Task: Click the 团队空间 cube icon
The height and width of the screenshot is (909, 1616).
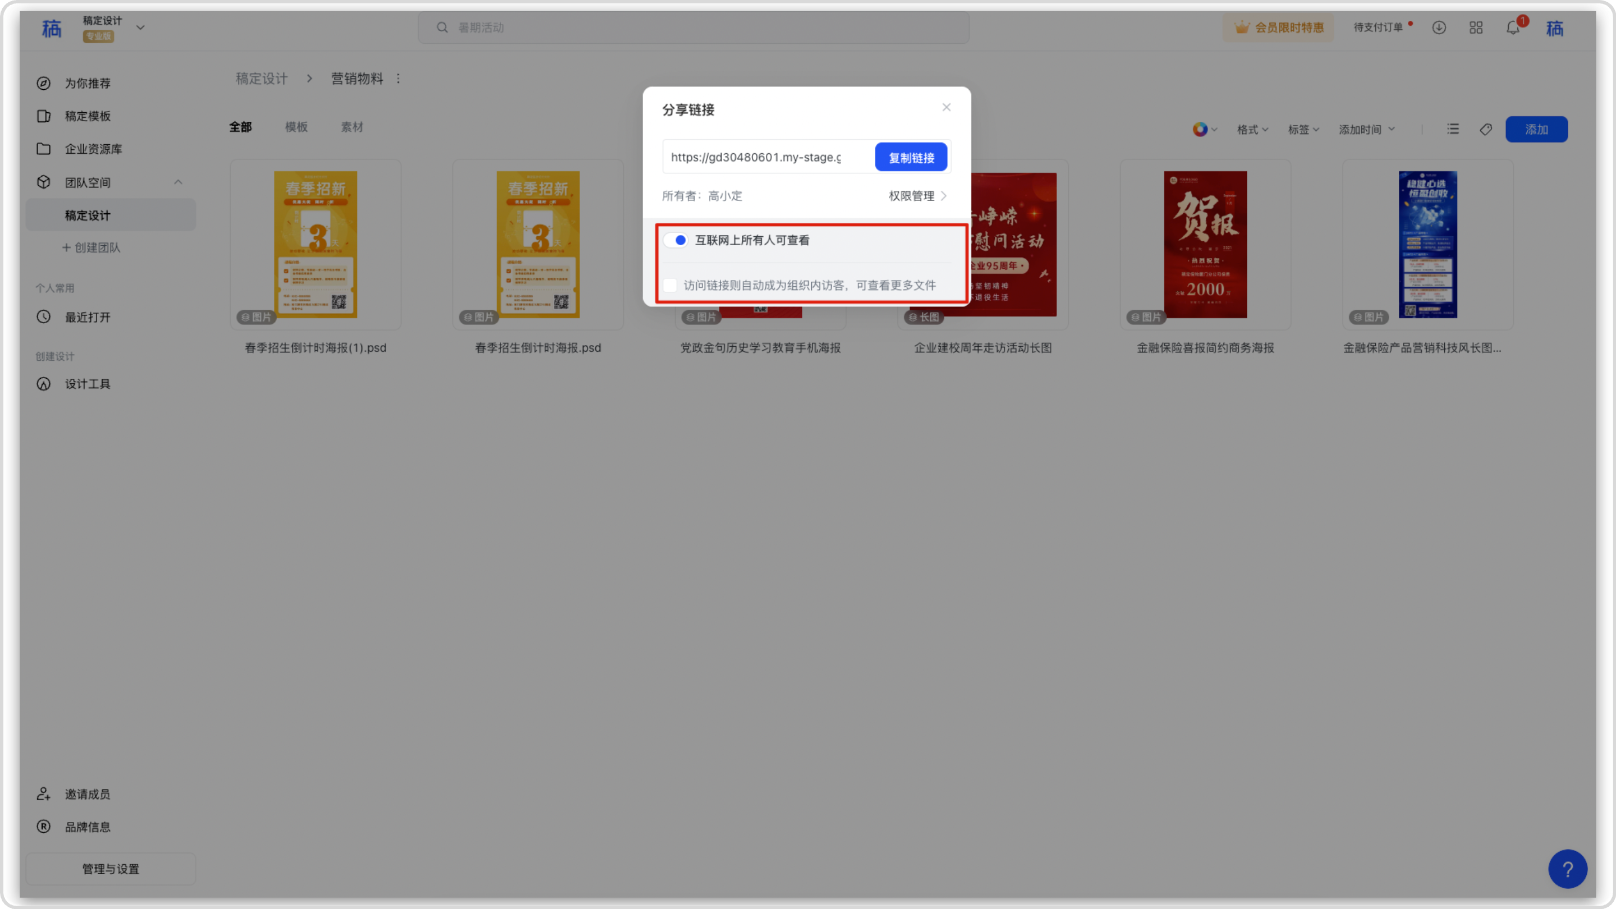Action: pos(43,182)
